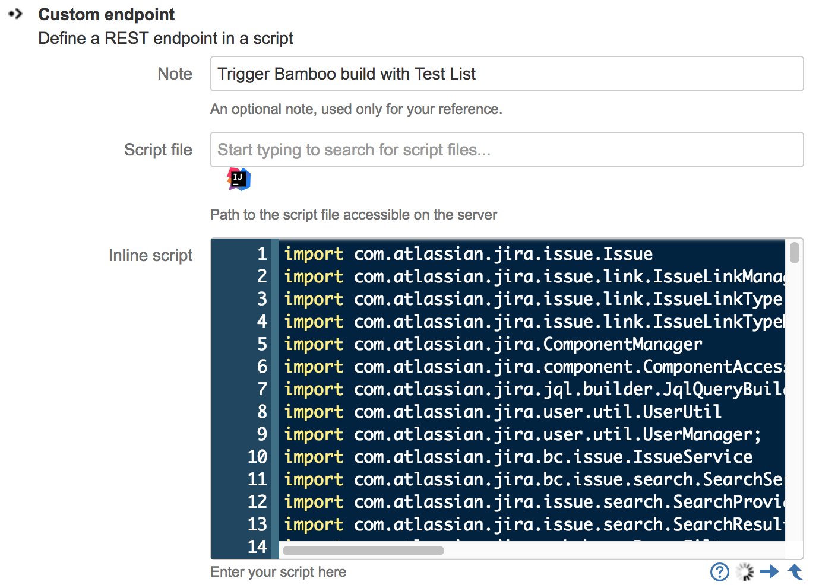Open the Custom endpoint heading
Screen dimensions: 816x585
[x=106, y=14]
